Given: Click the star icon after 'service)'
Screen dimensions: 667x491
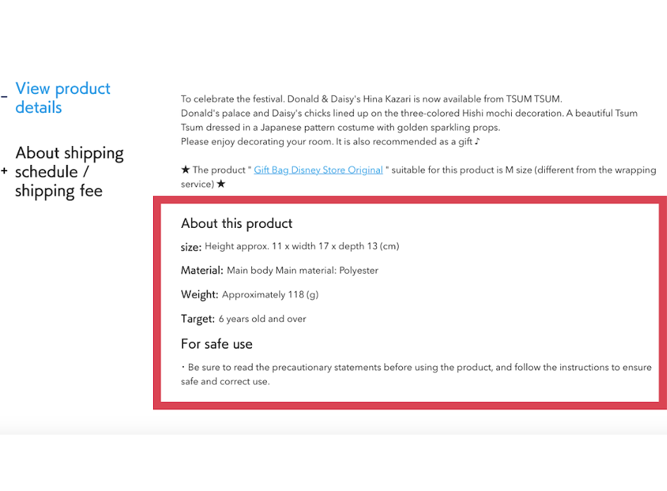Looking at the screenshot, I should pos(221,184).
